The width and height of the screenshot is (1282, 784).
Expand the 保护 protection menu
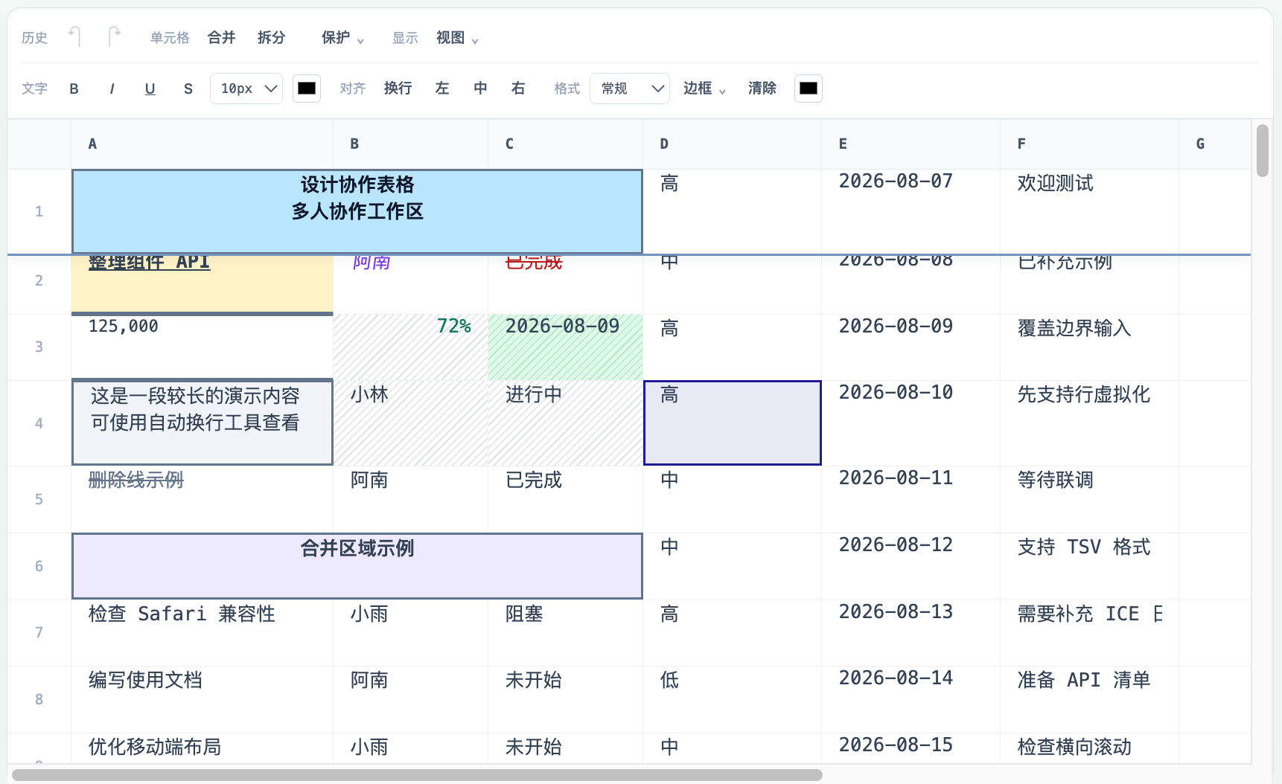[x=342, y=38]
